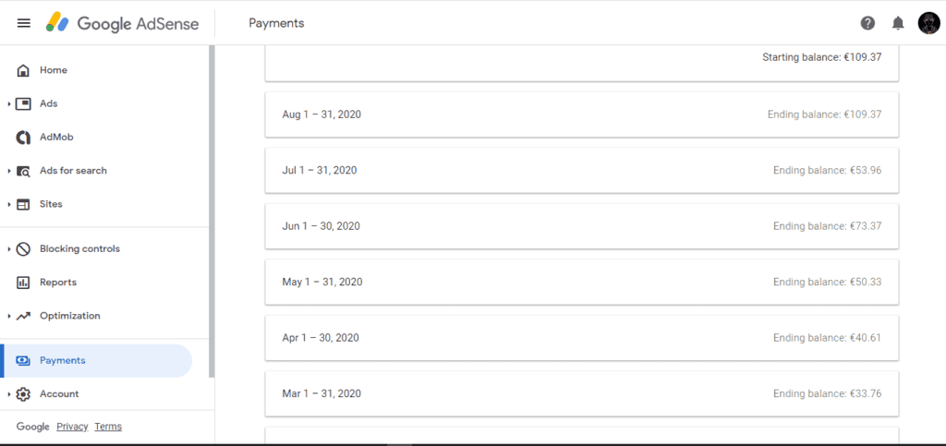
Task: Expand the Ads submenu arrow
Action: click(x=9, y=104)
